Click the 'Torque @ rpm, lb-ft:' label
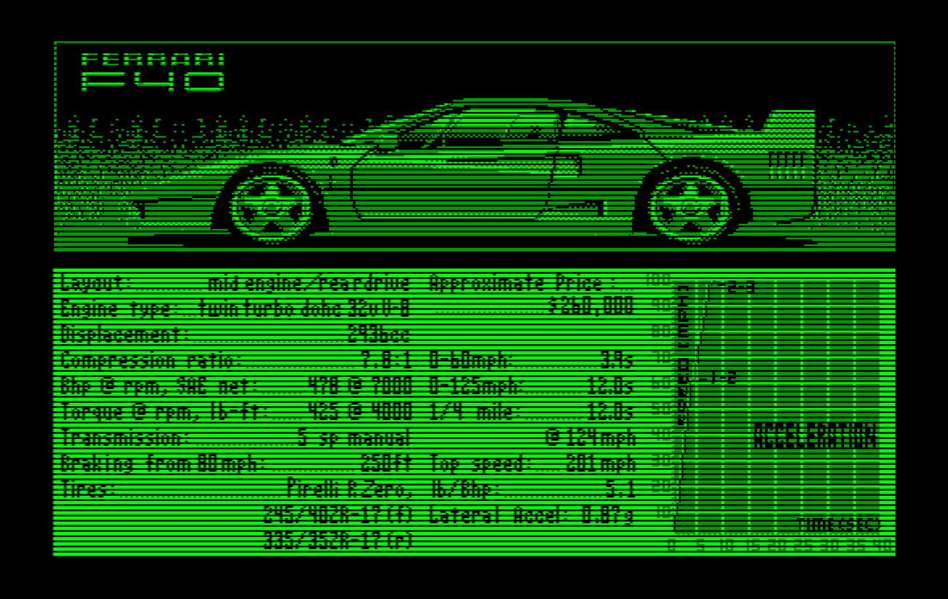Image resolution: width=948 pixels, height=599 pixels. coord(165,412)
